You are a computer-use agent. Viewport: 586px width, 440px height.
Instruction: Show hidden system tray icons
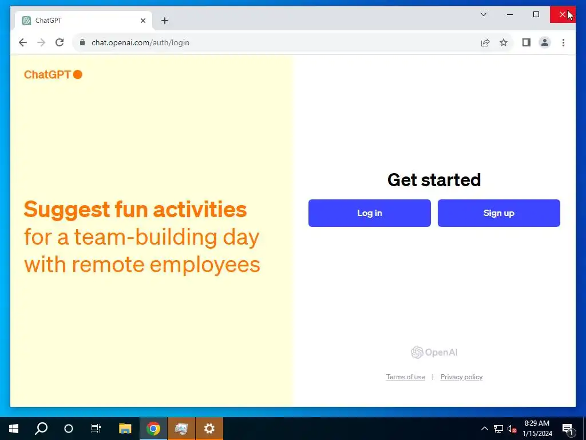(x=484, y=429)
